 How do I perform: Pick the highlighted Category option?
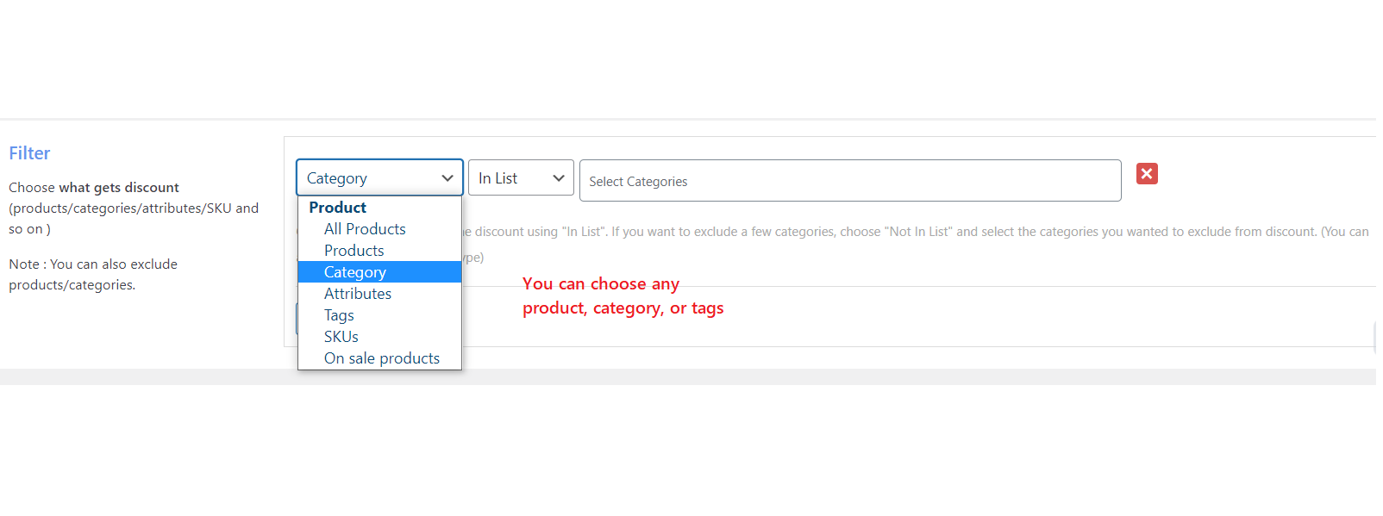[x=355, y=272]
